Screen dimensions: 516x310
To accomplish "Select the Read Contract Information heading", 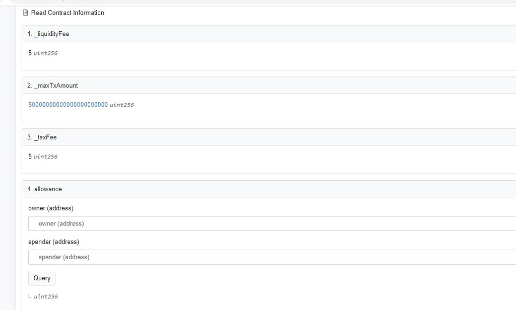I will coord(68,13).
